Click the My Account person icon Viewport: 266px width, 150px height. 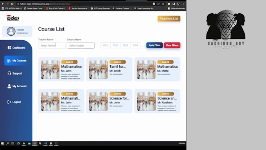tap(9, 86)
